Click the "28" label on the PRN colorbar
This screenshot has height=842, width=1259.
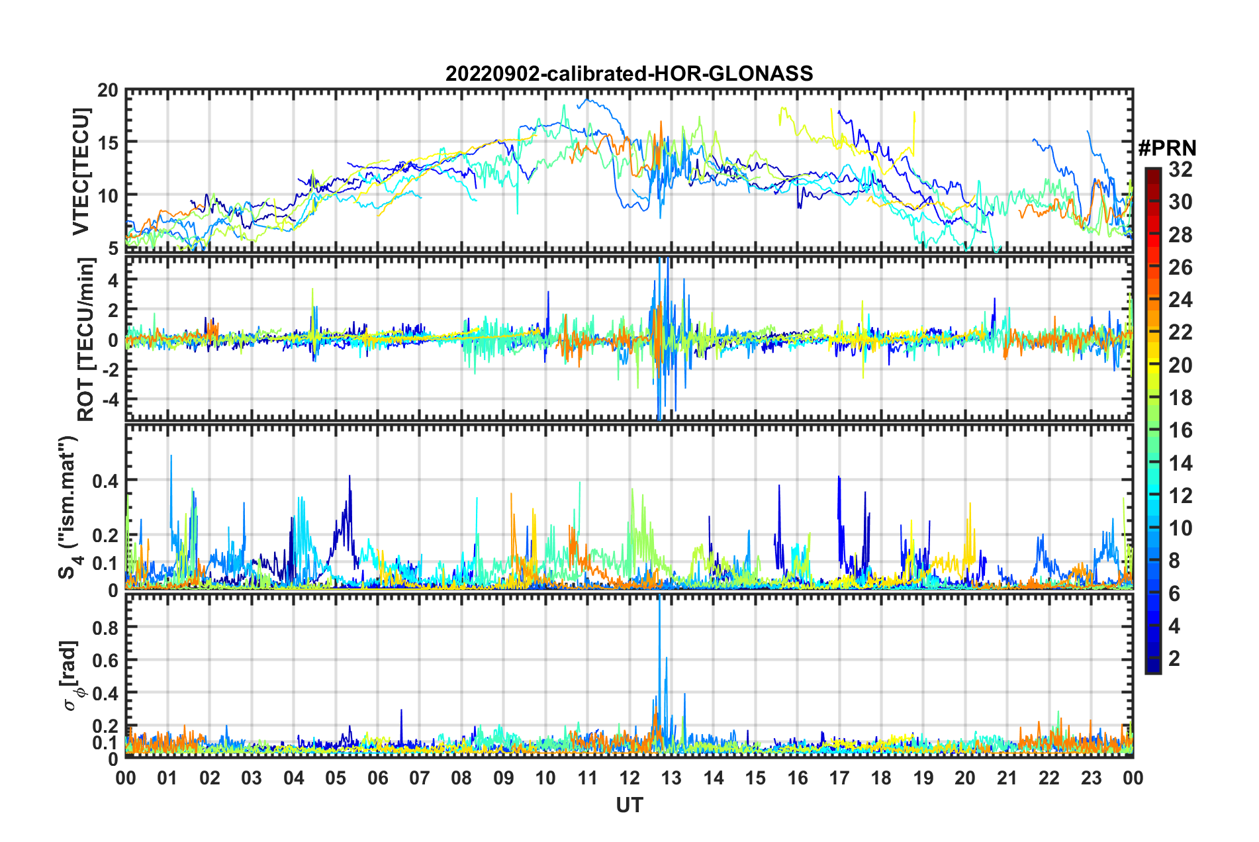coord(1181,235)
